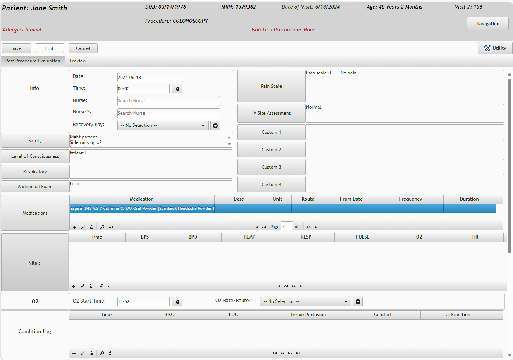Click the clock icon beside O2 Start Time

[x=177, y=302]
